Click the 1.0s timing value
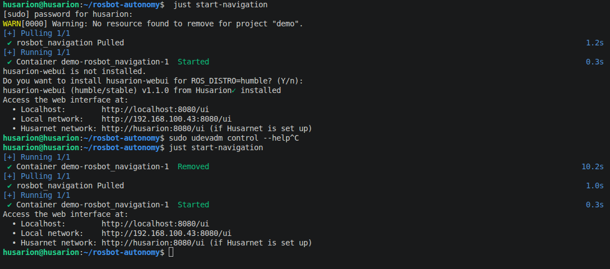The image size is (610, 269). coord(594,185)
